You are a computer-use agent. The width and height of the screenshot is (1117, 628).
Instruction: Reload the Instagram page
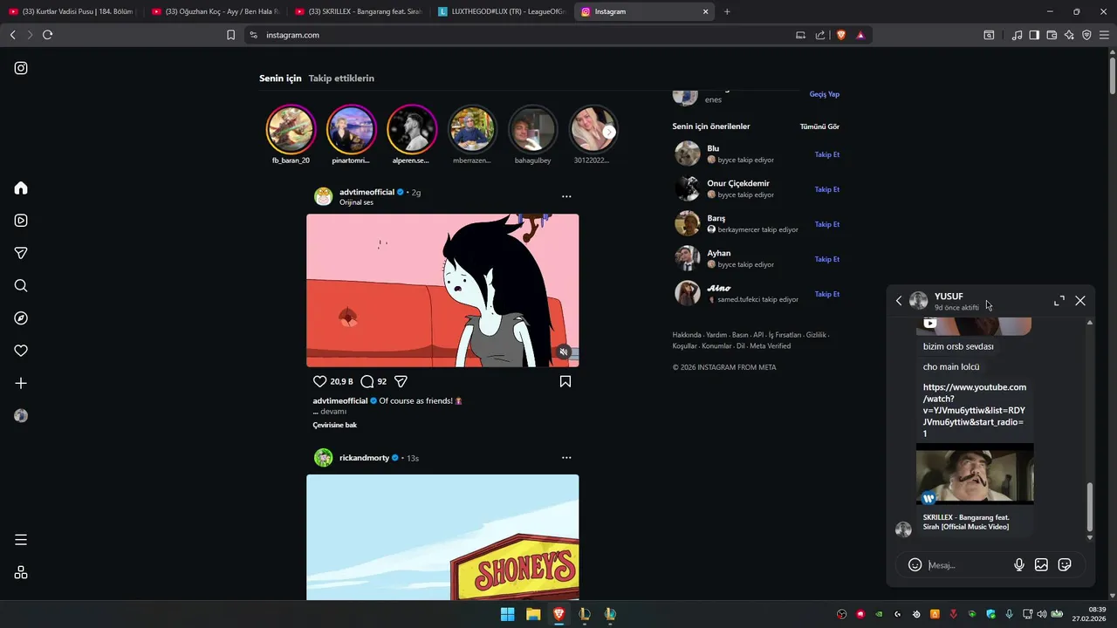click(47, 35)
